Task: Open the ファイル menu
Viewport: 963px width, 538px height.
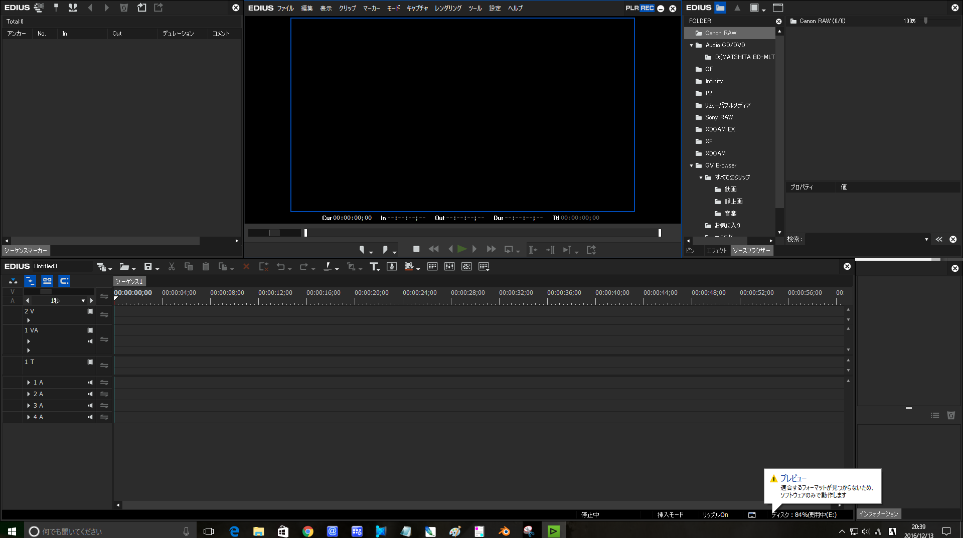Action: coord(285,8)
